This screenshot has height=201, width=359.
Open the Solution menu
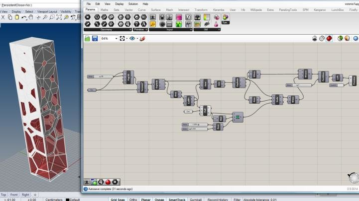(133, 3)
